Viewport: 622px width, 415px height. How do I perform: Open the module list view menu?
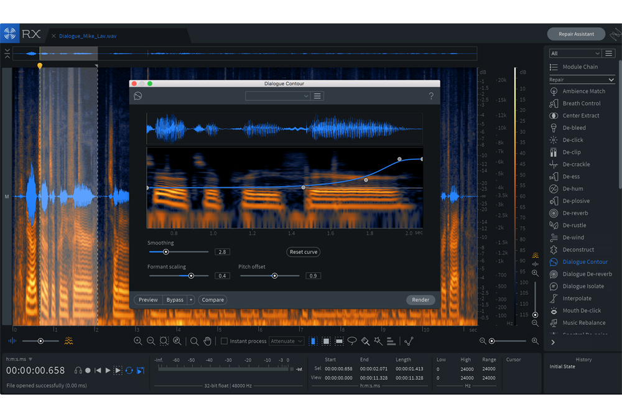[608, 54]
